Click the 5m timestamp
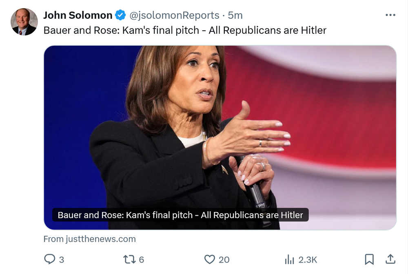Viewport: 408px width, 274px height. [235, 15]
